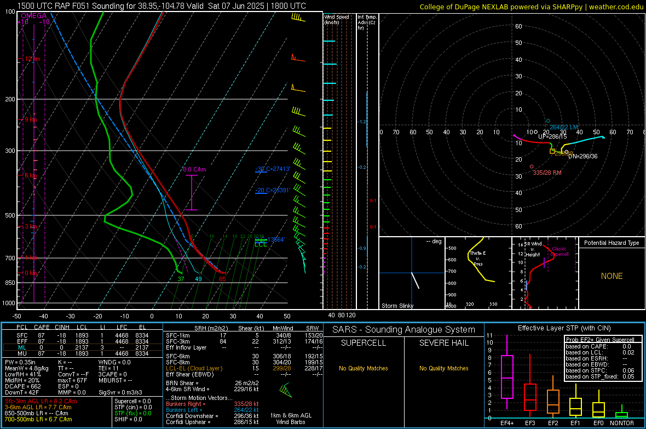This screenshot has height=429, width=646.
Task: Click the DownT = 42F value
Action: tap(22, 392)
